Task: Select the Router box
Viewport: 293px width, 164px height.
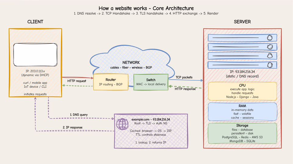Action: coord(111,82)
